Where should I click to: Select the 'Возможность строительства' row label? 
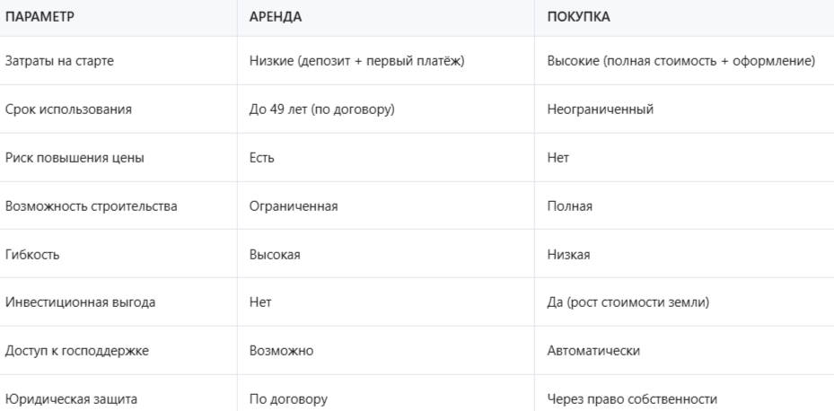pyautogui.click(x=91, y=206)
